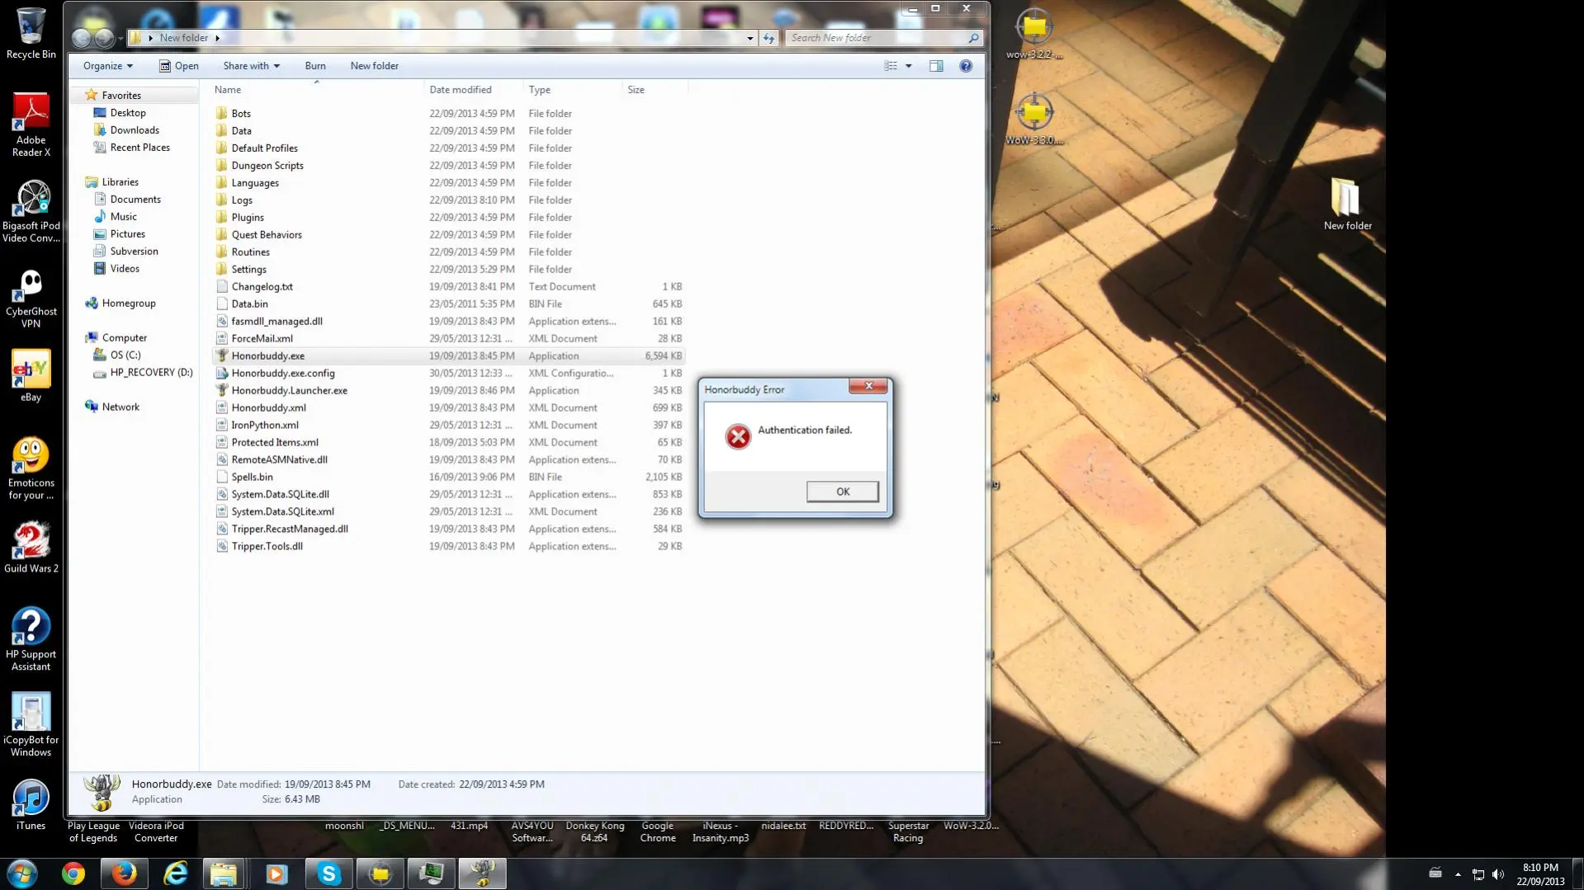Select Network in the navigation pane
The width and height of the screenshot is (1584, 890).
point(121,407)
